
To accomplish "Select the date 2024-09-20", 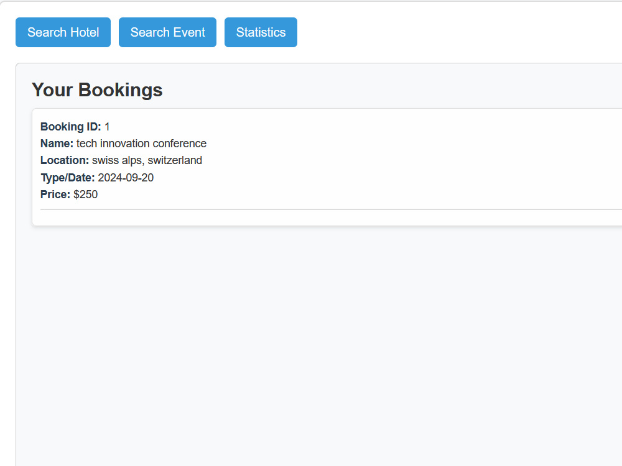I will 126,178.
